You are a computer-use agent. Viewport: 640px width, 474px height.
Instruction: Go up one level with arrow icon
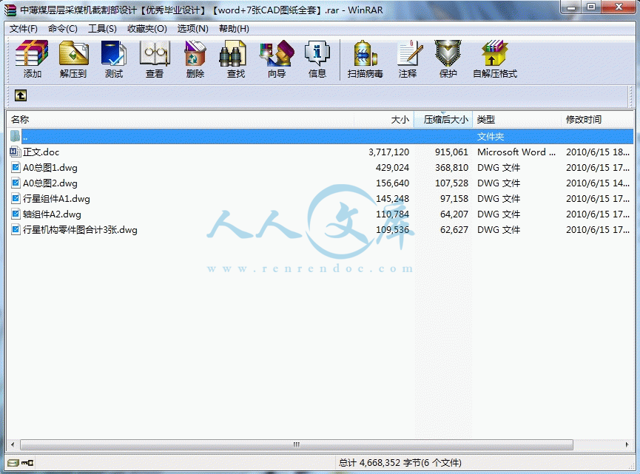coord(21,95)
